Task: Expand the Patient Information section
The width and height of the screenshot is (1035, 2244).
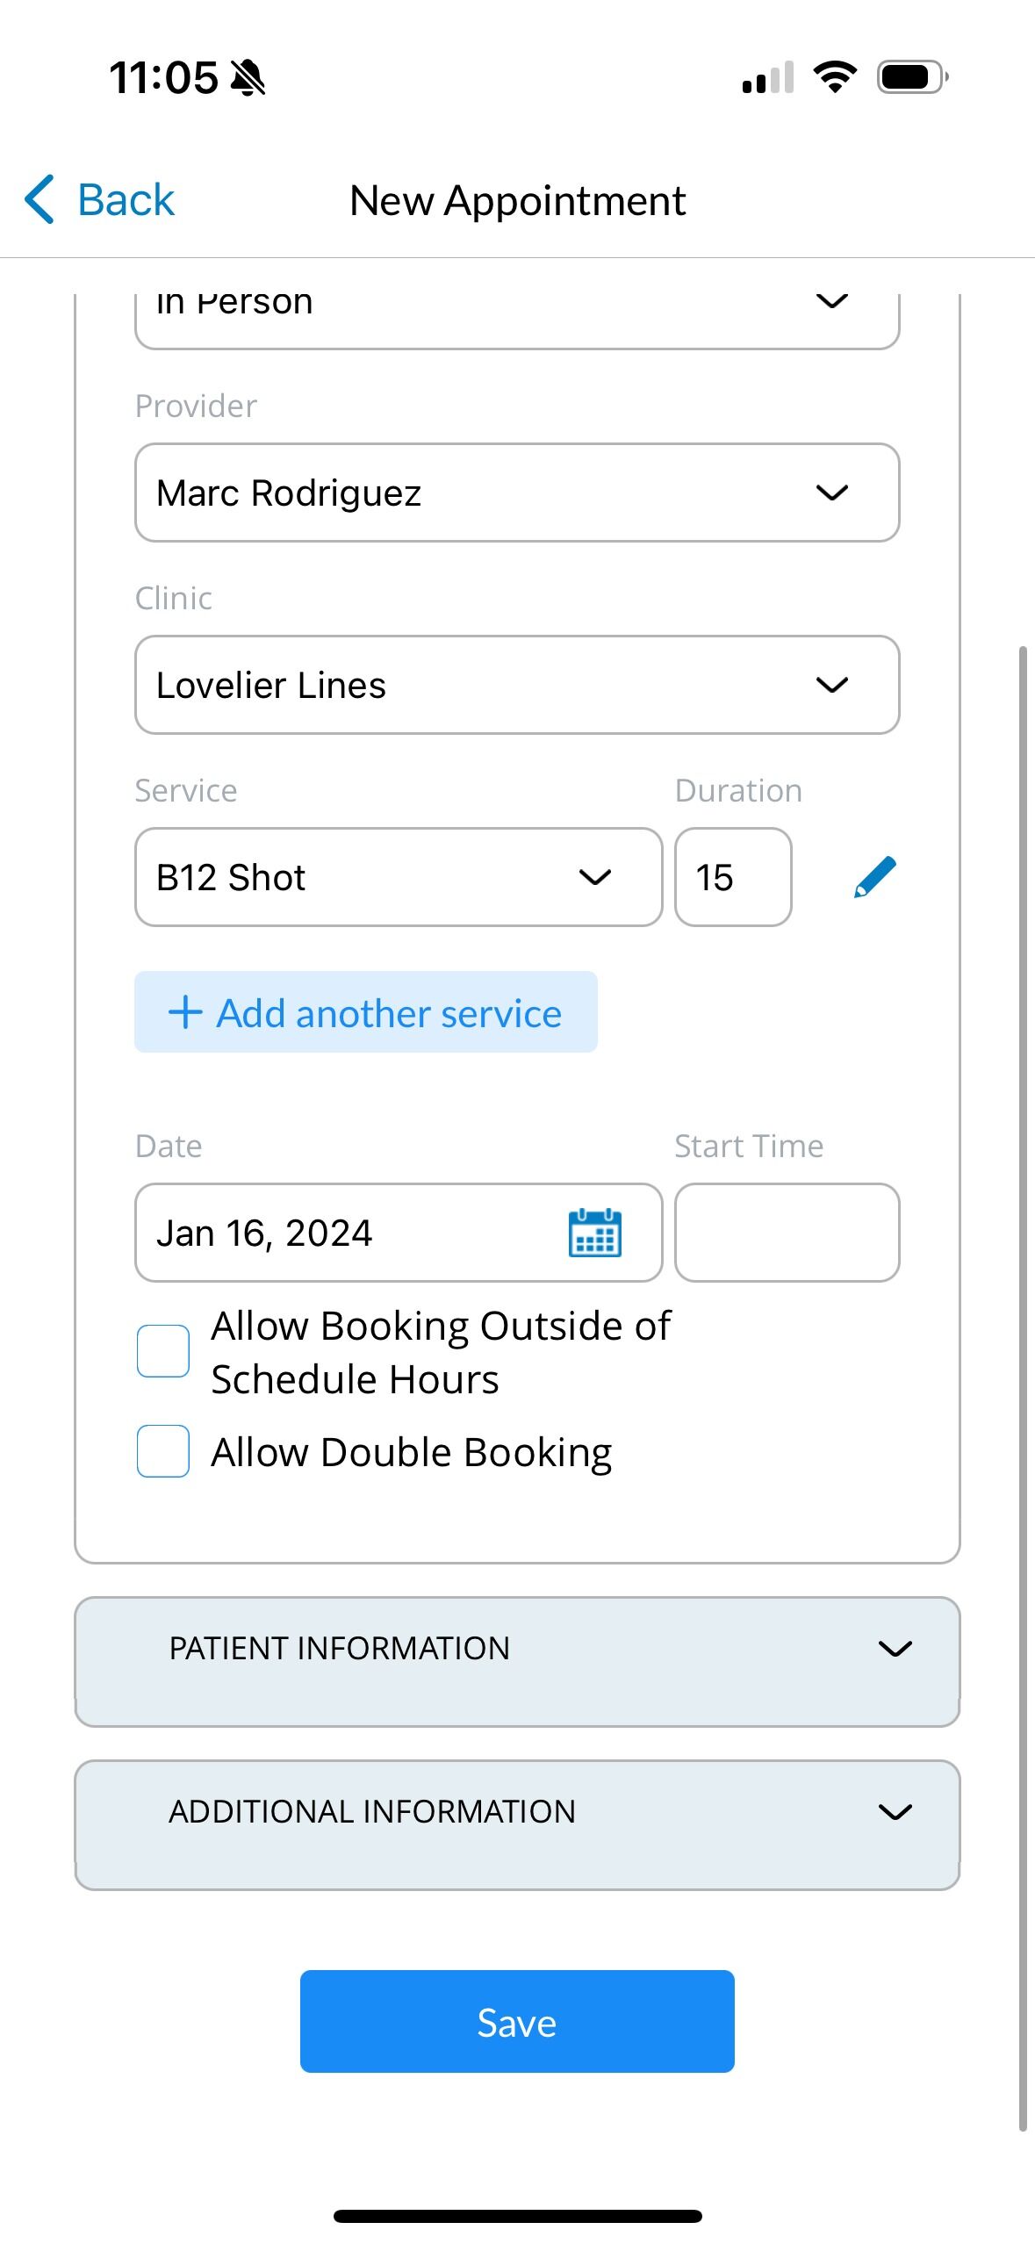Action: tap(517, 1662)
